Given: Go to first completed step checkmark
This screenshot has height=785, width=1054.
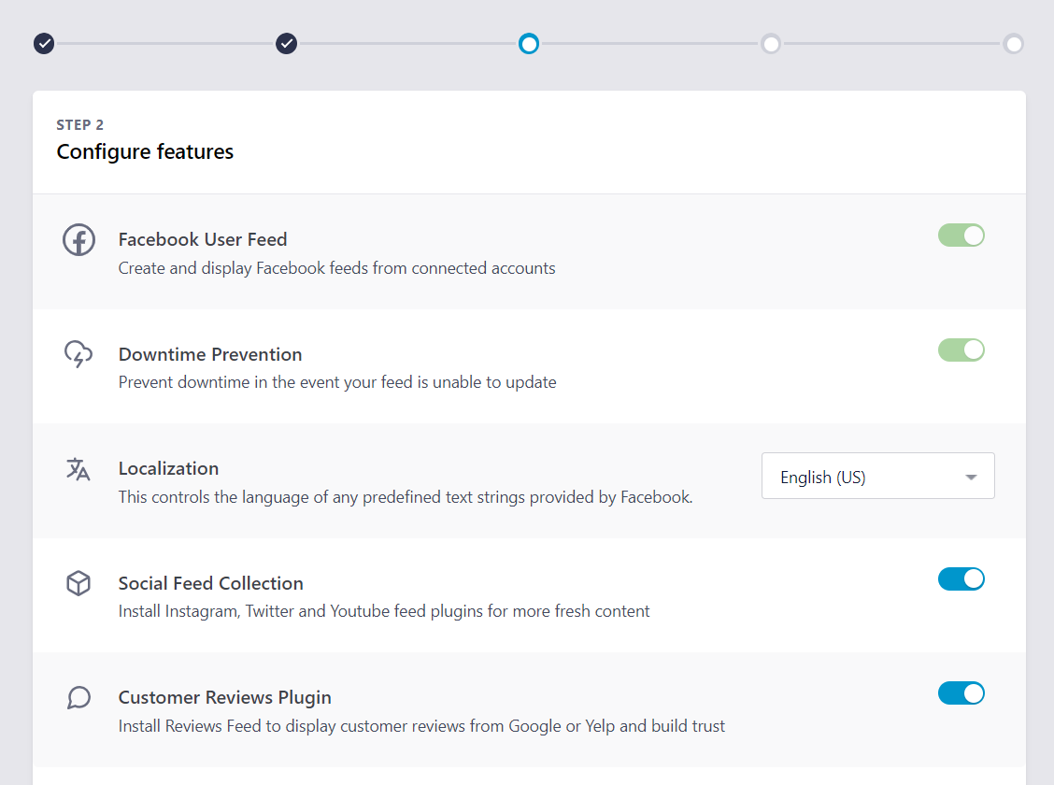Looking at the screenshot, I should coord(44,44).
